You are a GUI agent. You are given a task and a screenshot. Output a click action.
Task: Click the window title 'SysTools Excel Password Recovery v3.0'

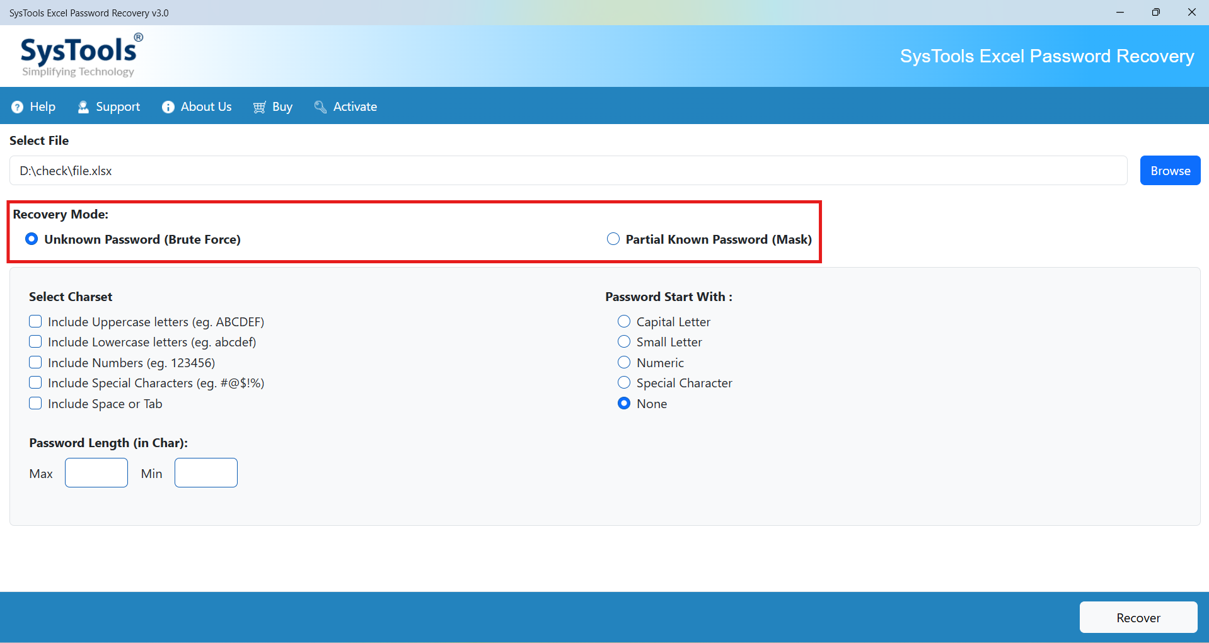(89, 13)
